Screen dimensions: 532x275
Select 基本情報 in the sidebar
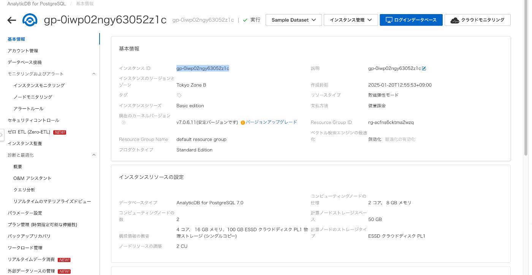click(16, 39)
